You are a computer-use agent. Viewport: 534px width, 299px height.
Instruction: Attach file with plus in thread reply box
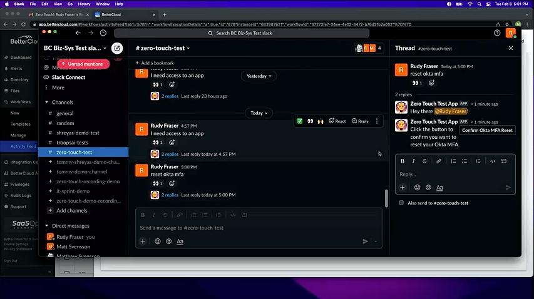402,188
